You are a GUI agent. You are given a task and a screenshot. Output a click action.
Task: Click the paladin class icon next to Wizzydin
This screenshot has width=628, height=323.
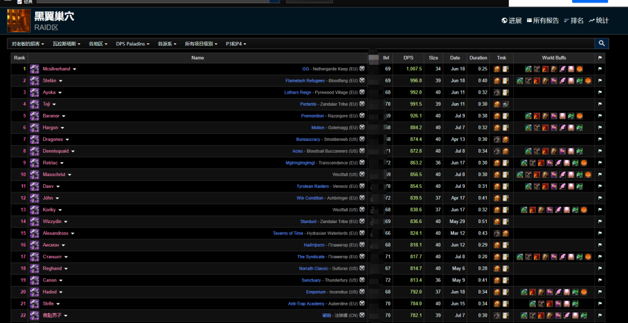[35, 221]
